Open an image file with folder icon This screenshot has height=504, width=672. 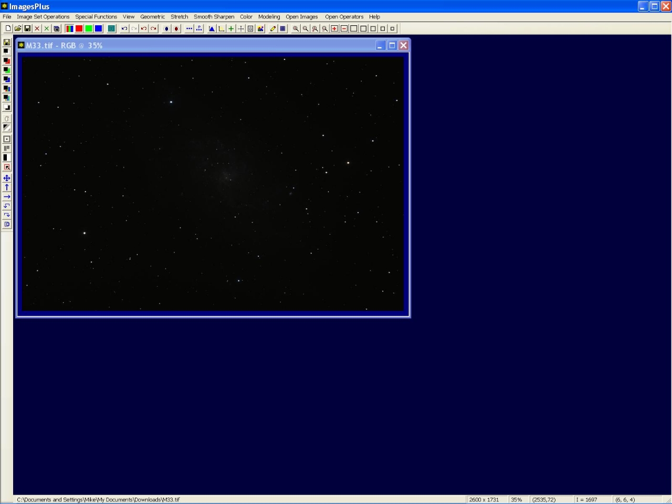[x=18, y=28]
